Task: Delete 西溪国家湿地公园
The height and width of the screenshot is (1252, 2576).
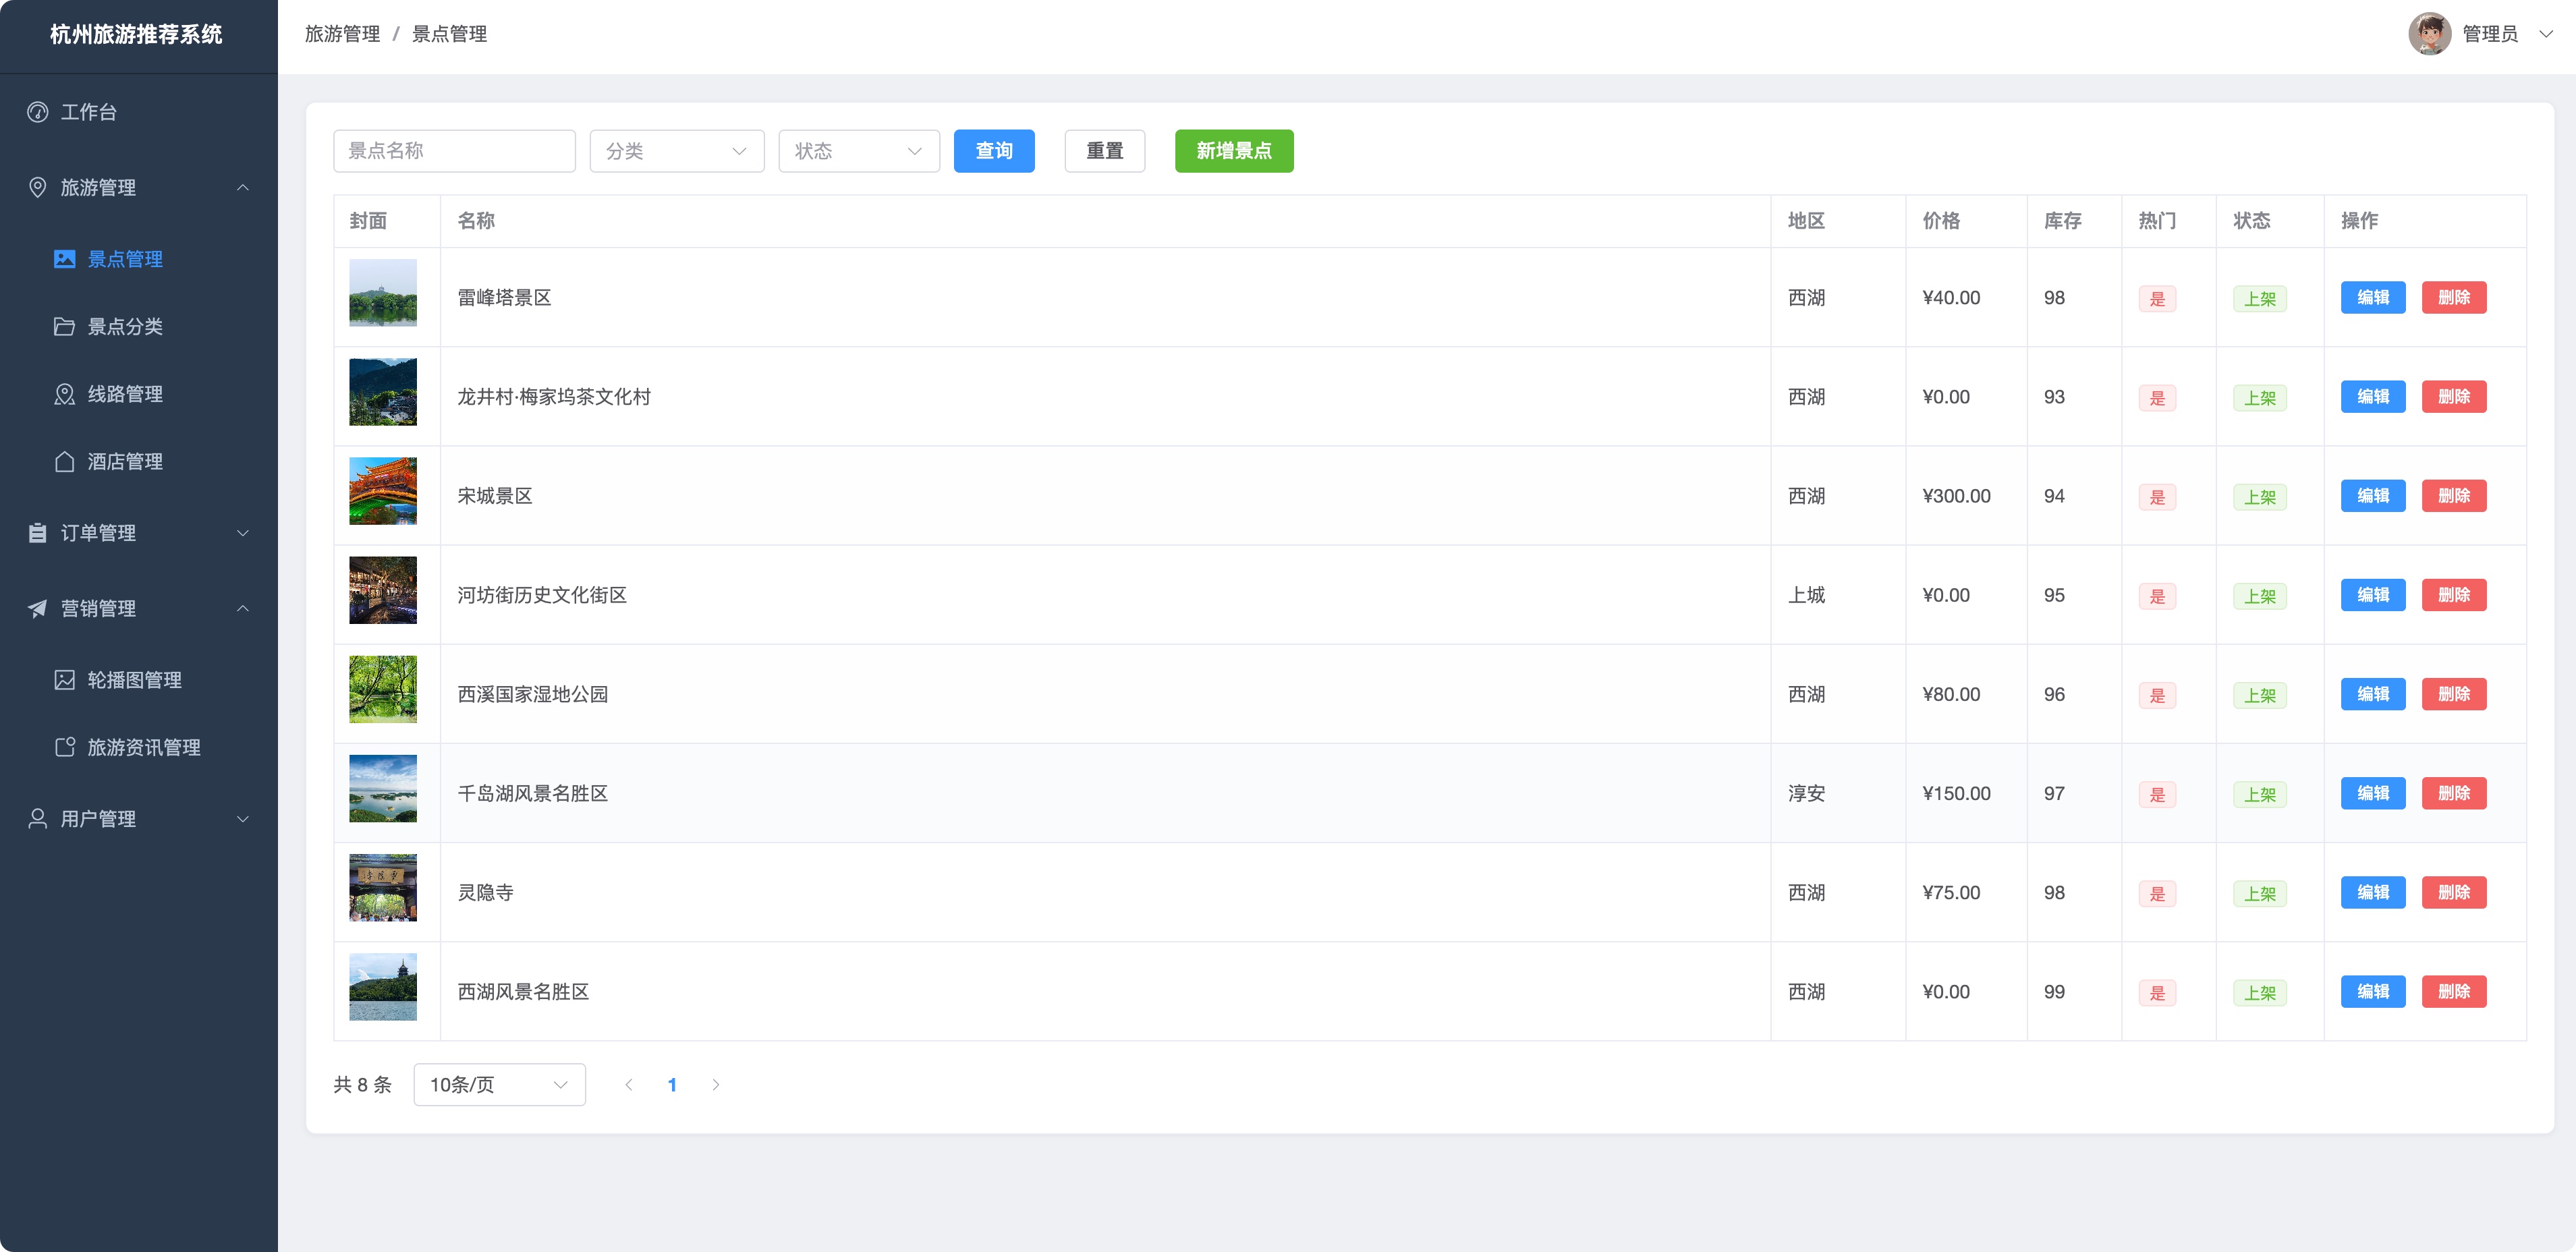Action: click(x=2454, y=693)
